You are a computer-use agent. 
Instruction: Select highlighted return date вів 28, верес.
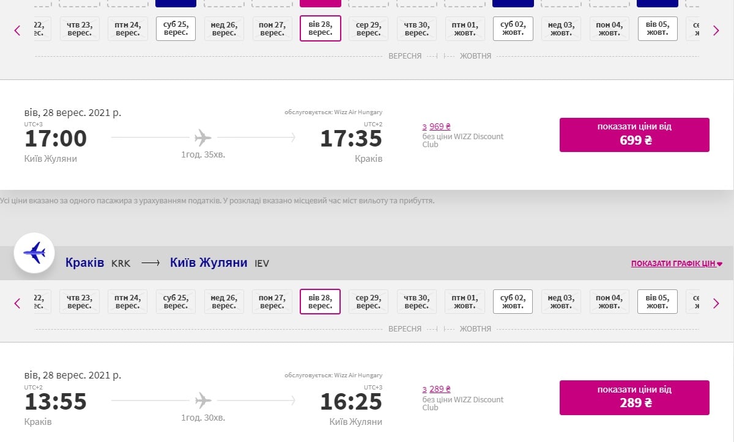click(x=321, y=302)
